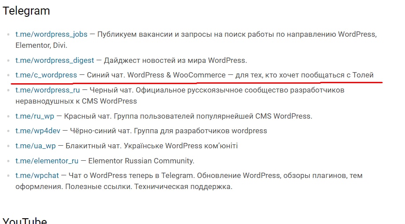Open the t.me/wordpress_digest link
This screenshot has width=405, height=224.
point(55,60)
